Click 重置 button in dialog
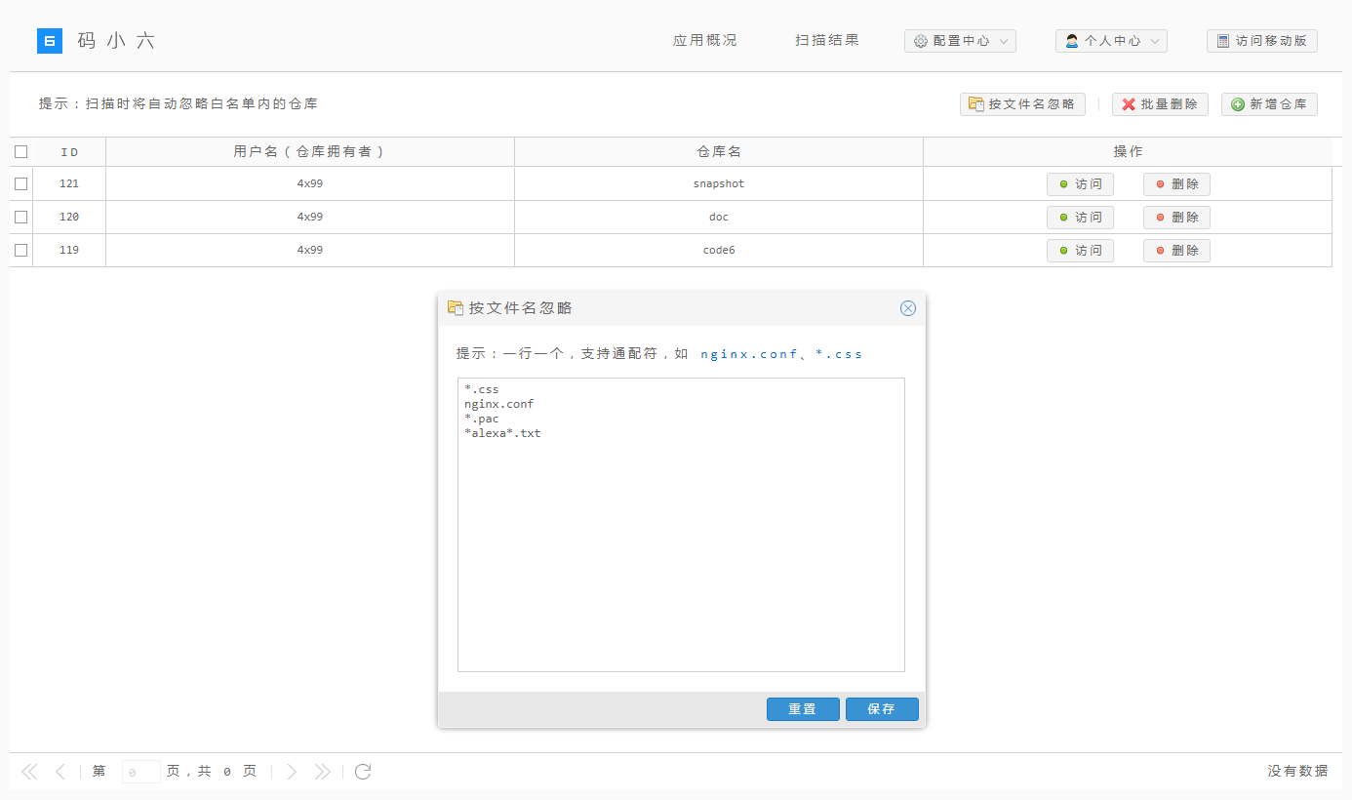The width and height of the screenshot is (1352, 800). tap(803, 709)
